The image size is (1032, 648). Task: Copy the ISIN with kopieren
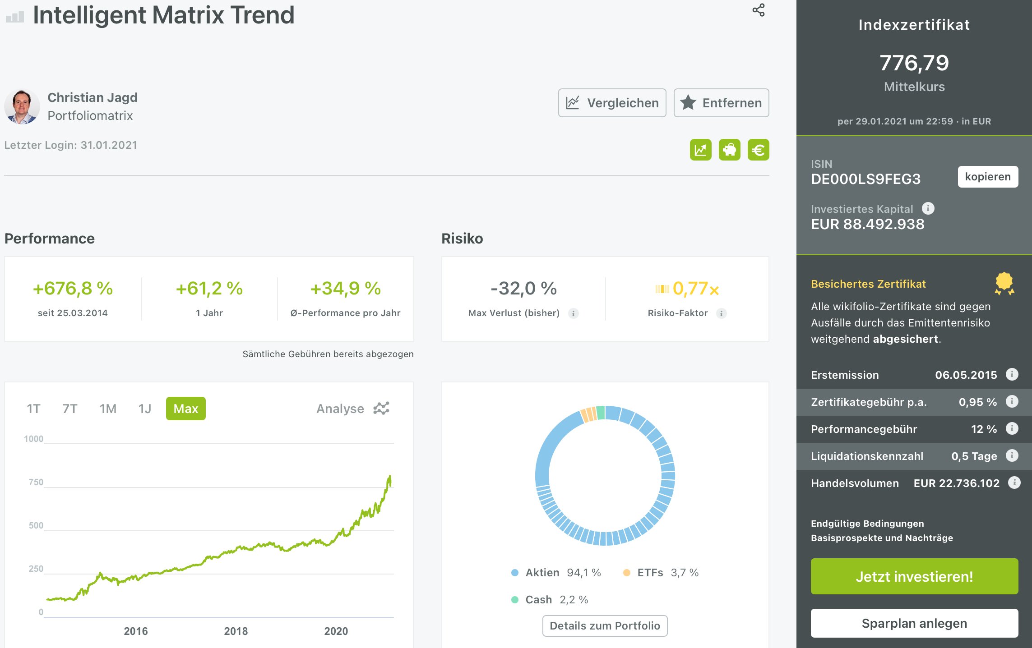point(987,177)
